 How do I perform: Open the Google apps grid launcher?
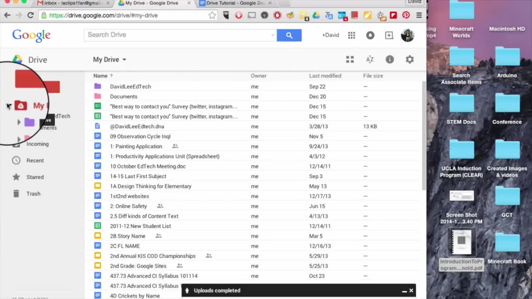coord(352,35)
